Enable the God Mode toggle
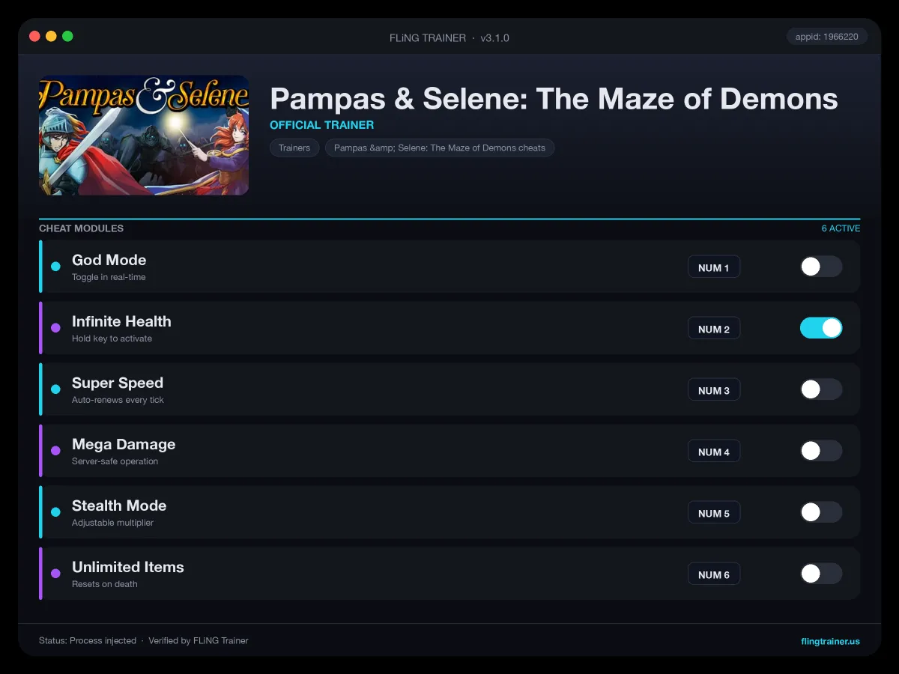899x674 pixels. pyautogui.click(x=821, y=267)
